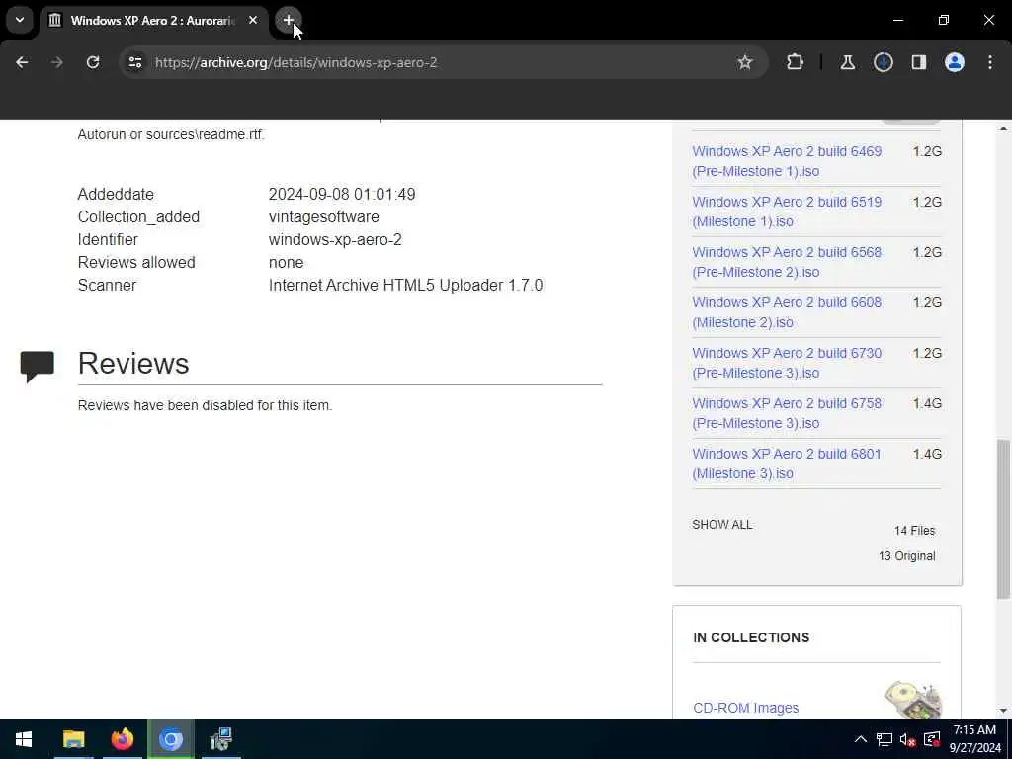Click the 14 Files count
The image size is (1012, 759).
914,531
